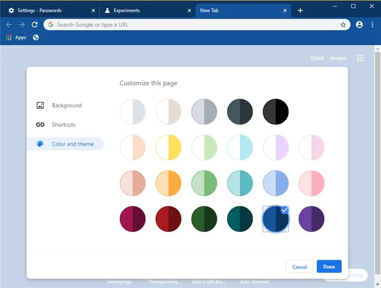Click the Google logo in address bar
Viewport: 381px width, 288px height.
tap(51, 25)
